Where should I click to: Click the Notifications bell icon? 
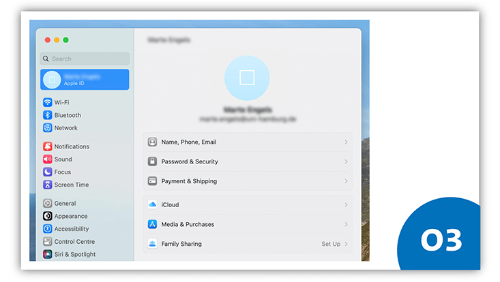(48, 146)
